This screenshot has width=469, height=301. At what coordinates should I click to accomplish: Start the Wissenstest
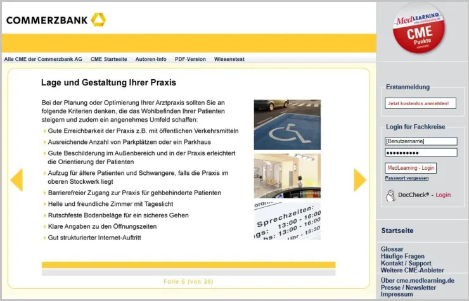(229, 59)
